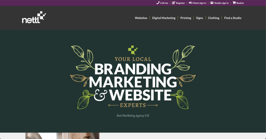The image size is (266, 139).
Task: Click the Basket link text
Action: coord(240,3)
